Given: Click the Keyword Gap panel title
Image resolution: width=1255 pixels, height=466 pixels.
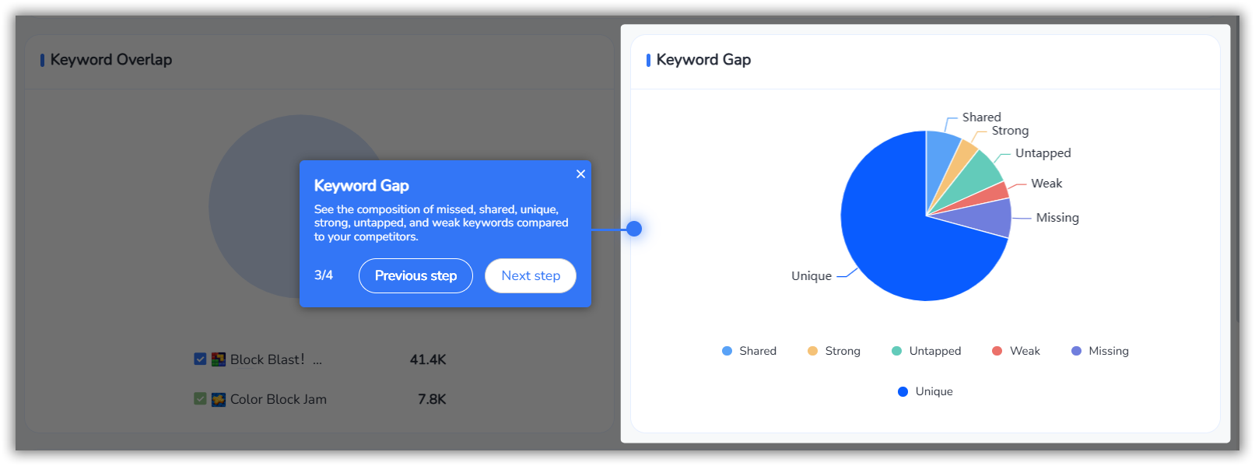Looking at the screenshot, I should 703,60.
